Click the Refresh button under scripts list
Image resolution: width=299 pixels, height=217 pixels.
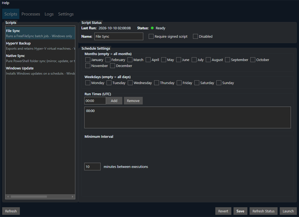coord(11,211)
